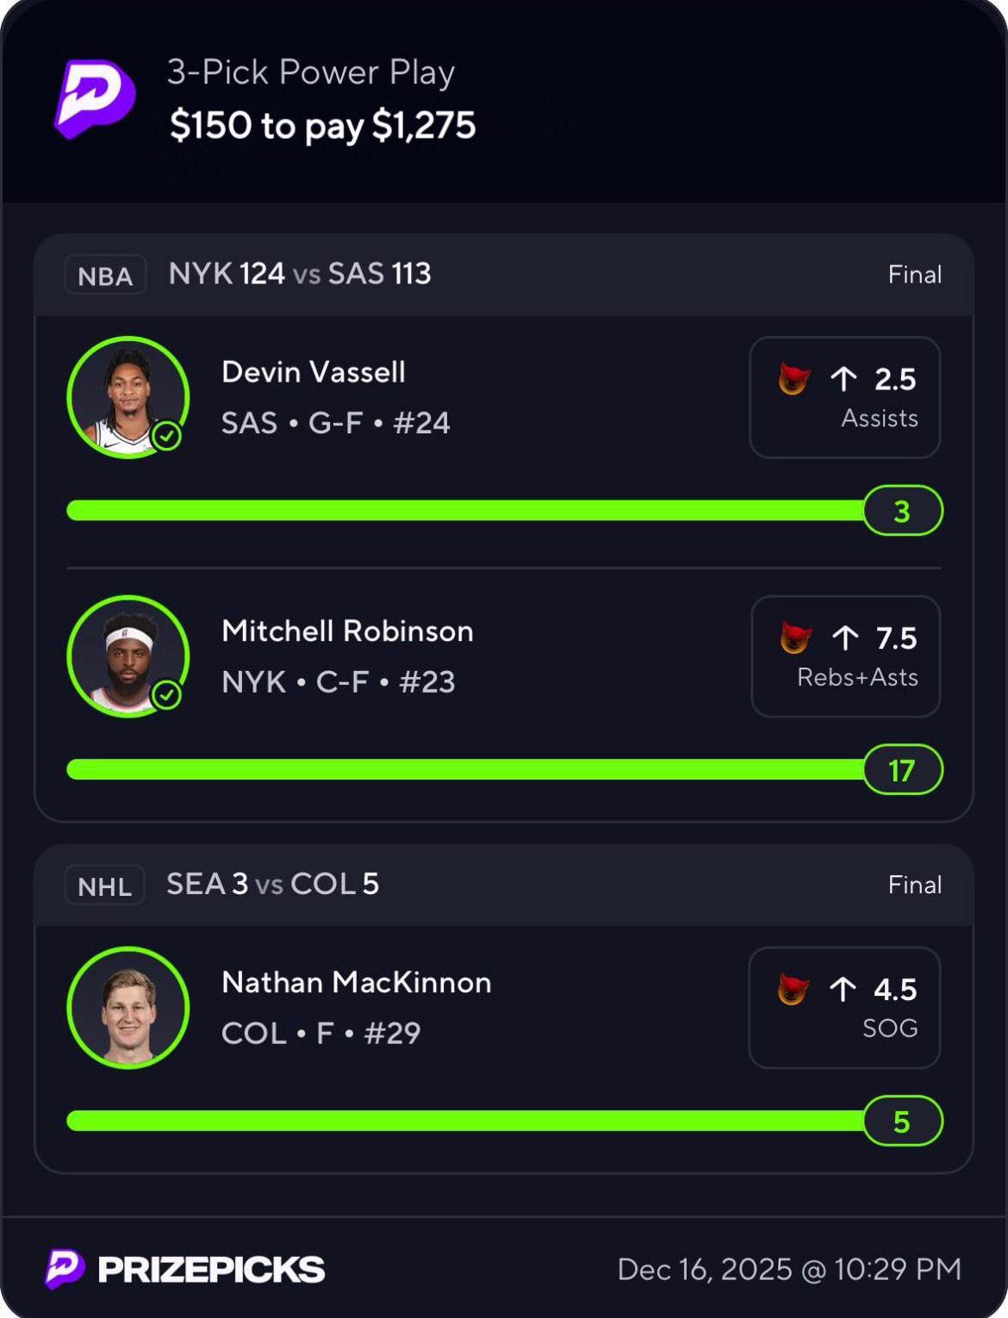The height and width of the screenshot is (1318, 1008).
Task: Click the purple PrizePicks logo at top
Action: tap(95, 98)
